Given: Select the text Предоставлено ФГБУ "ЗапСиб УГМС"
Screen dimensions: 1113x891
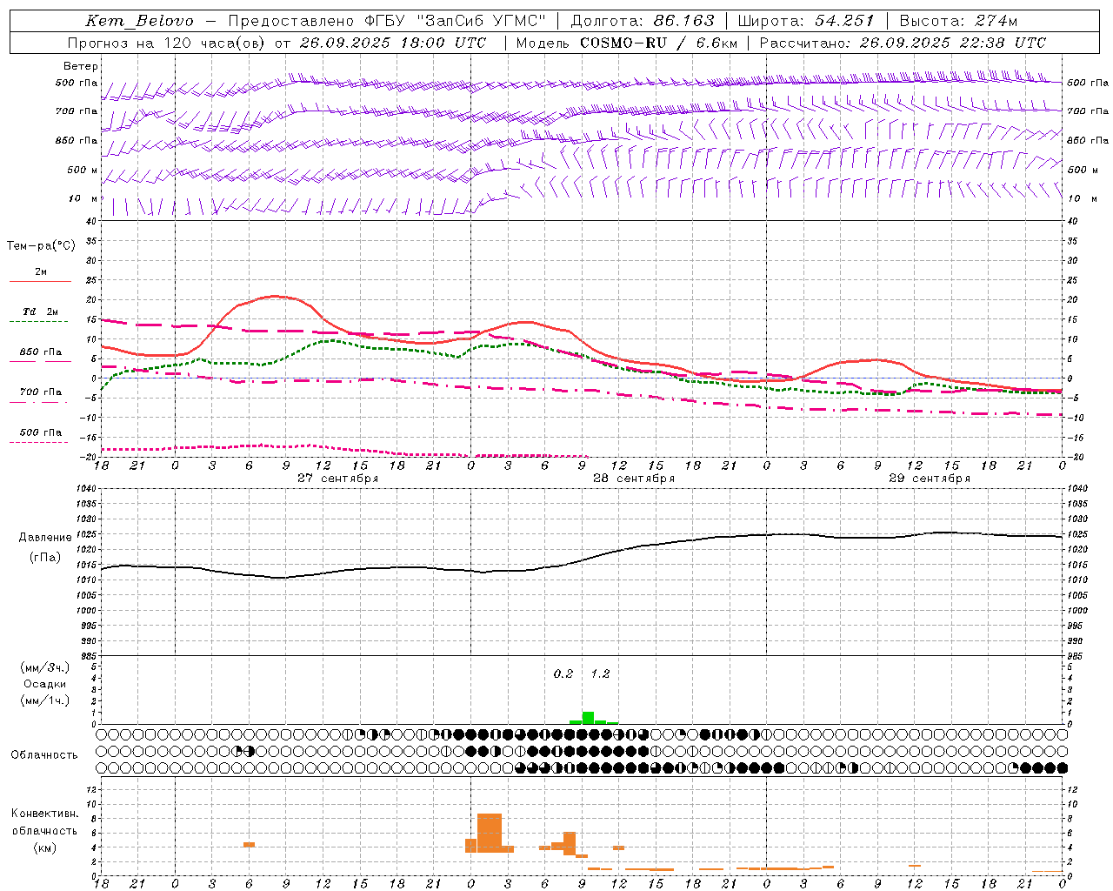Looking at the screenshot, I should (387, 21).
